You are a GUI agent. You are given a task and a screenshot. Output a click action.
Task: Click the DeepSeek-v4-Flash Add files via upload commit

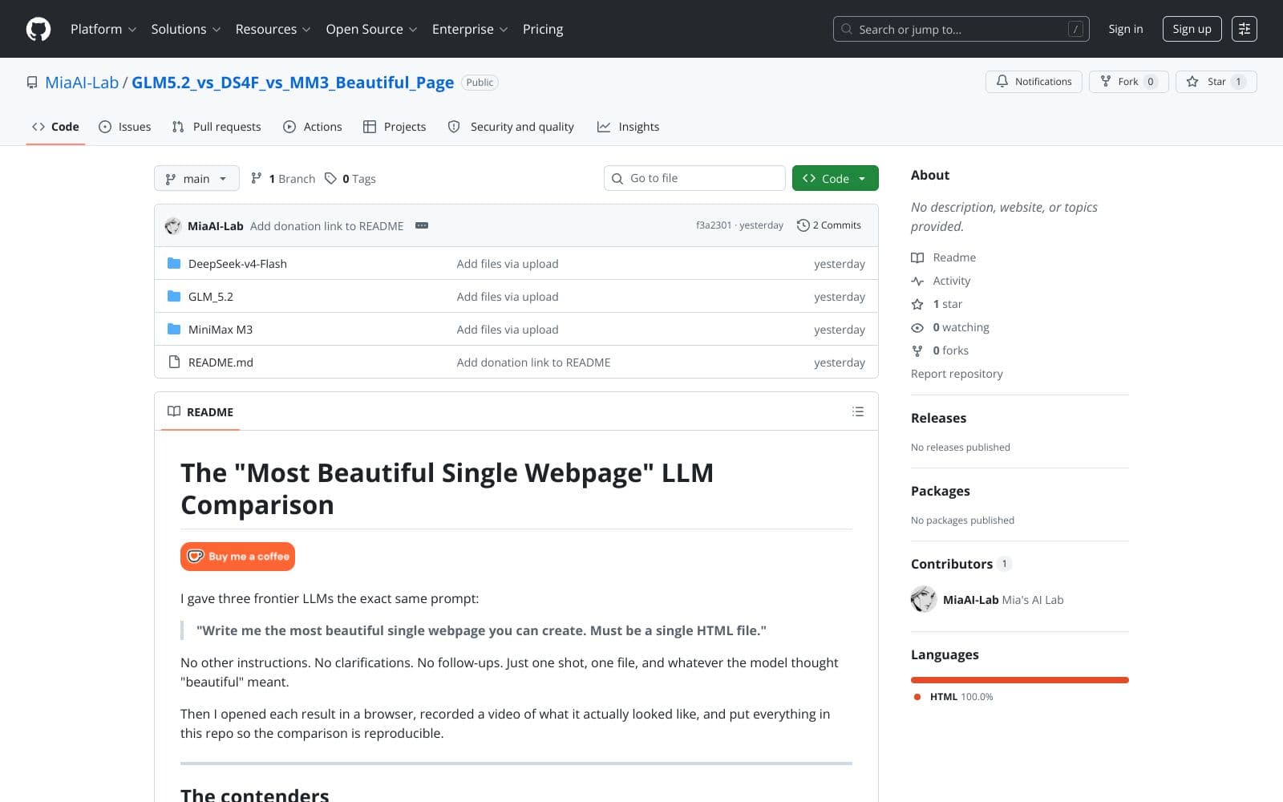(508, 264)
